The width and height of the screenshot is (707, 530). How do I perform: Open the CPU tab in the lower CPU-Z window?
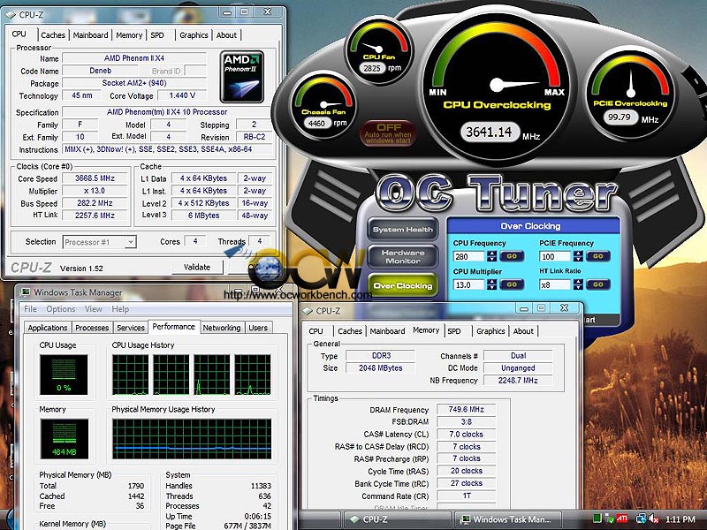315,331
